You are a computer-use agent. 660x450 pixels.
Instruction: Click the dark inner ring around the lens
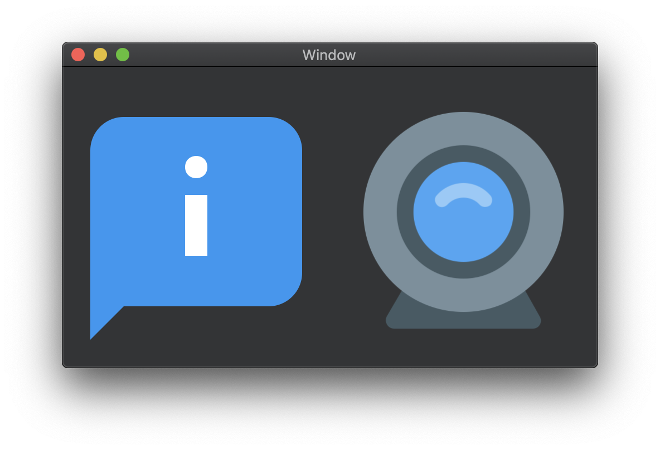pyautogui.click(x=405, y=212)
